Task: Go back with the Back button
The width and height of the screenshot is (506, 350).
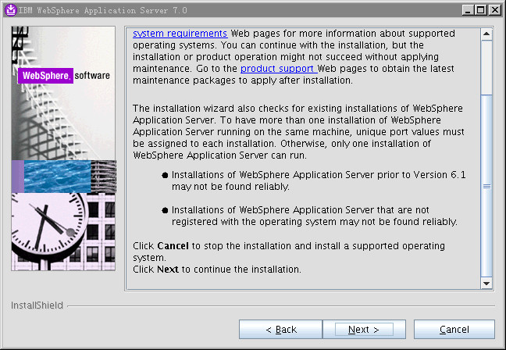Action: click(x=280, y=330)
